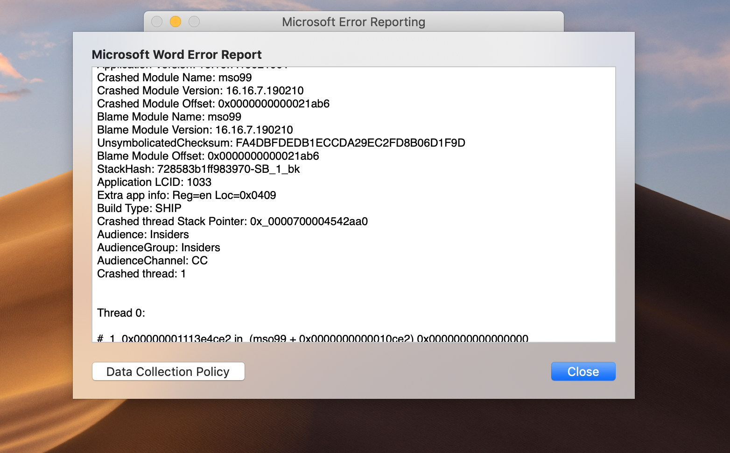Click the Microsoft Word Error Report heading

pyautogui.click(x=176, y=55)
